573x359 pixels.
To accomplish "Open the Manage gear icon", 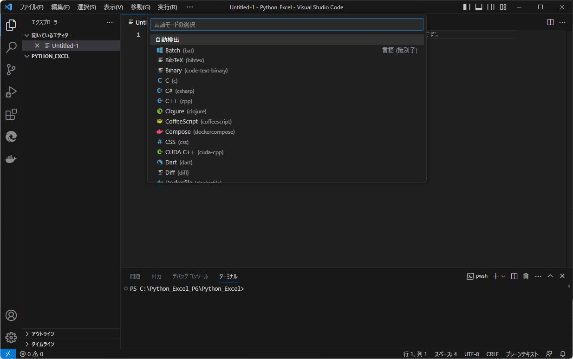I will pyautogui.click(x=11, y=338).
